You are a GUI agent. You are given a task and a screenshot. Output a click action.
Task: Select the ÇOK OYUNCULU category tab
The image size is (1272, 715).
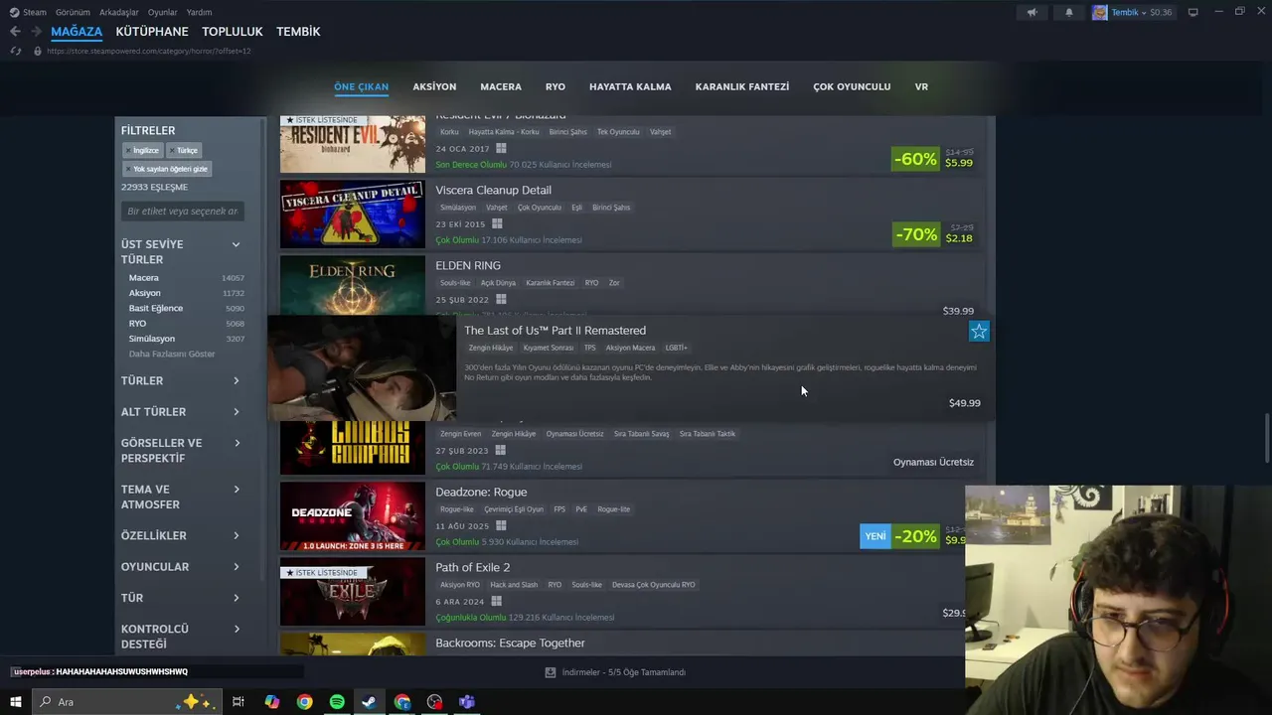[x=852, y=86]
